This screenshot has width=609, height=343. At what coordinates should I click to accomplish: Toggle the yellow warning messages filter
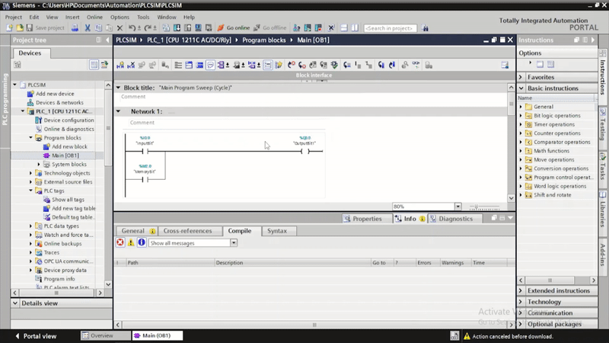coord(131,242)
